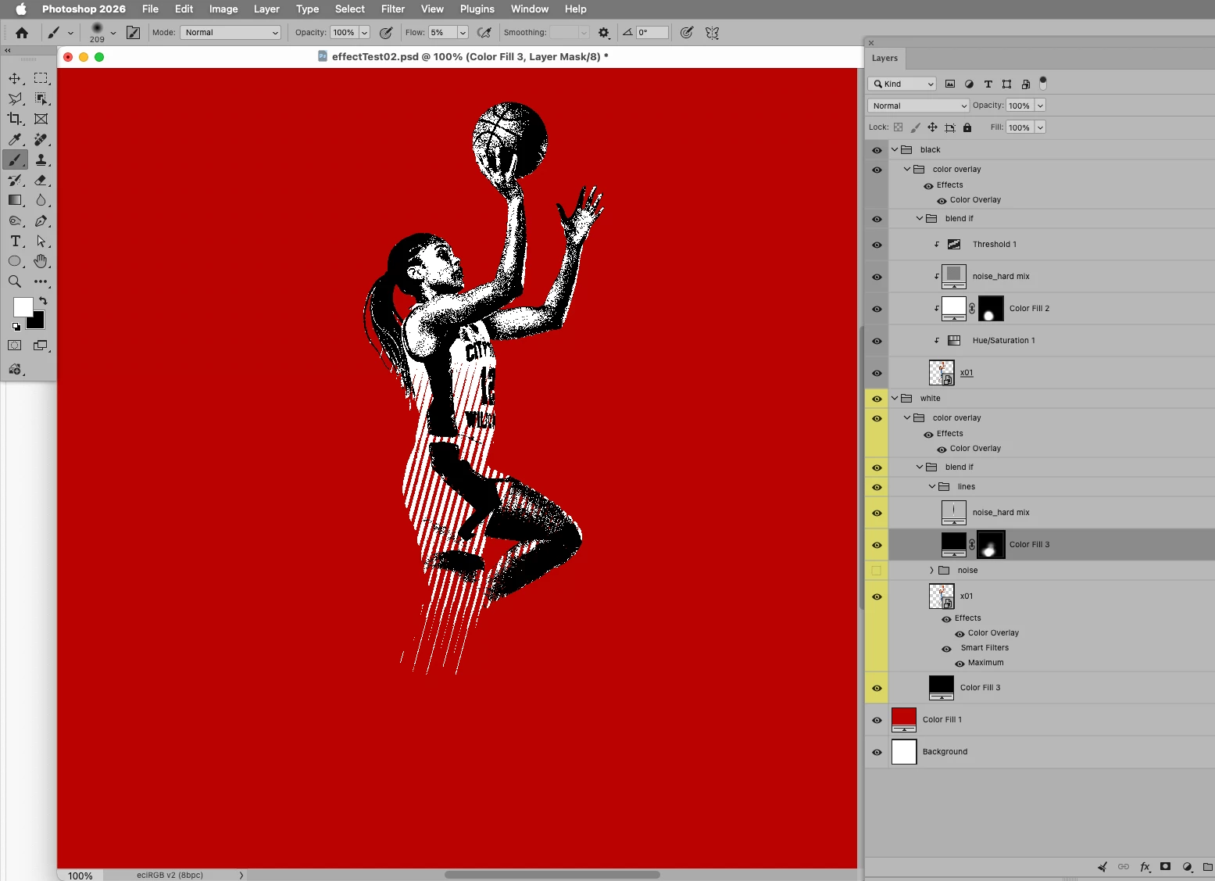This screenshot has height=881, width=1215.
Task: Hide the Color Fill 1 layer
Action: (877, 720)
